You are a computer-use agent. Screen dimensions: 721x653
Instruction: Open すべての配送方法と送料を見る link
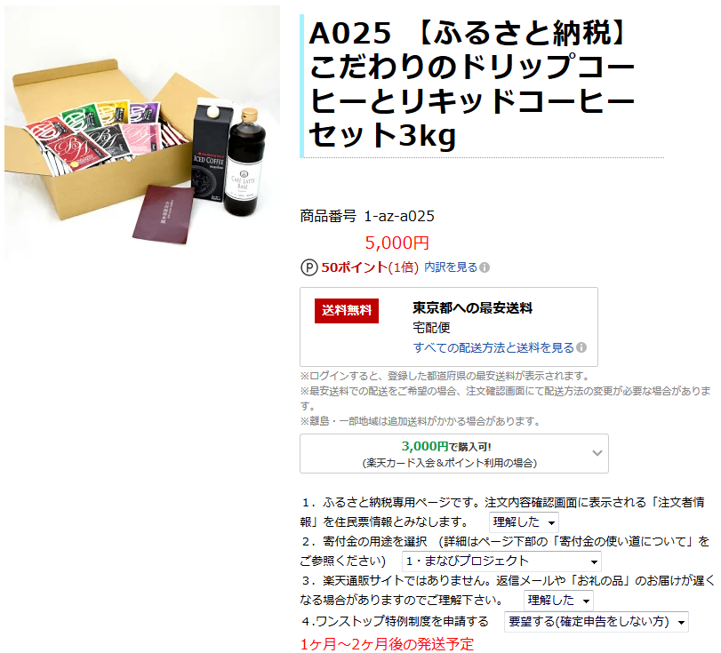(493, 347)
